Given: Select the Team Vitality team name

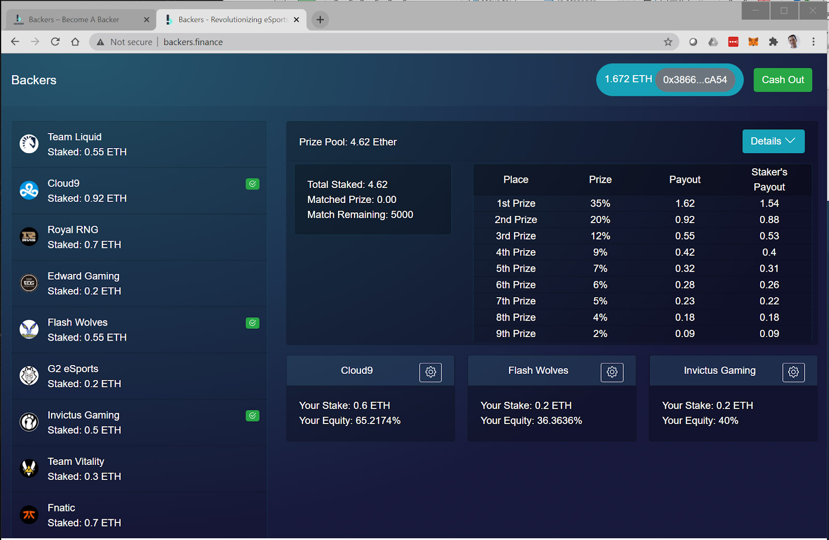Looking at the screenshot, I should point(76,461).
